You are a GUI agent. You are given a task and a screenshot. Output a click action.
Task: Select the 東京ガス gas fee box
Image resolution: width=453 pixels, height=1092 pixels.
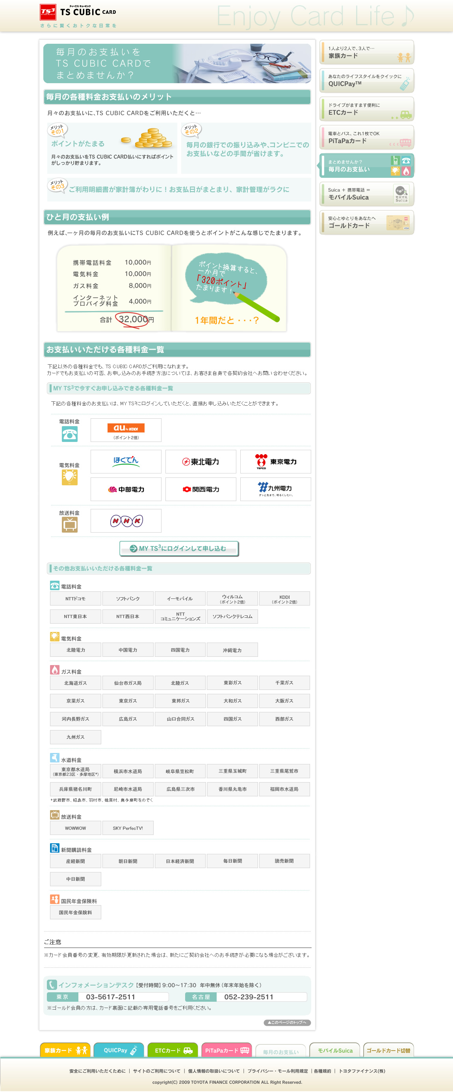128,701
